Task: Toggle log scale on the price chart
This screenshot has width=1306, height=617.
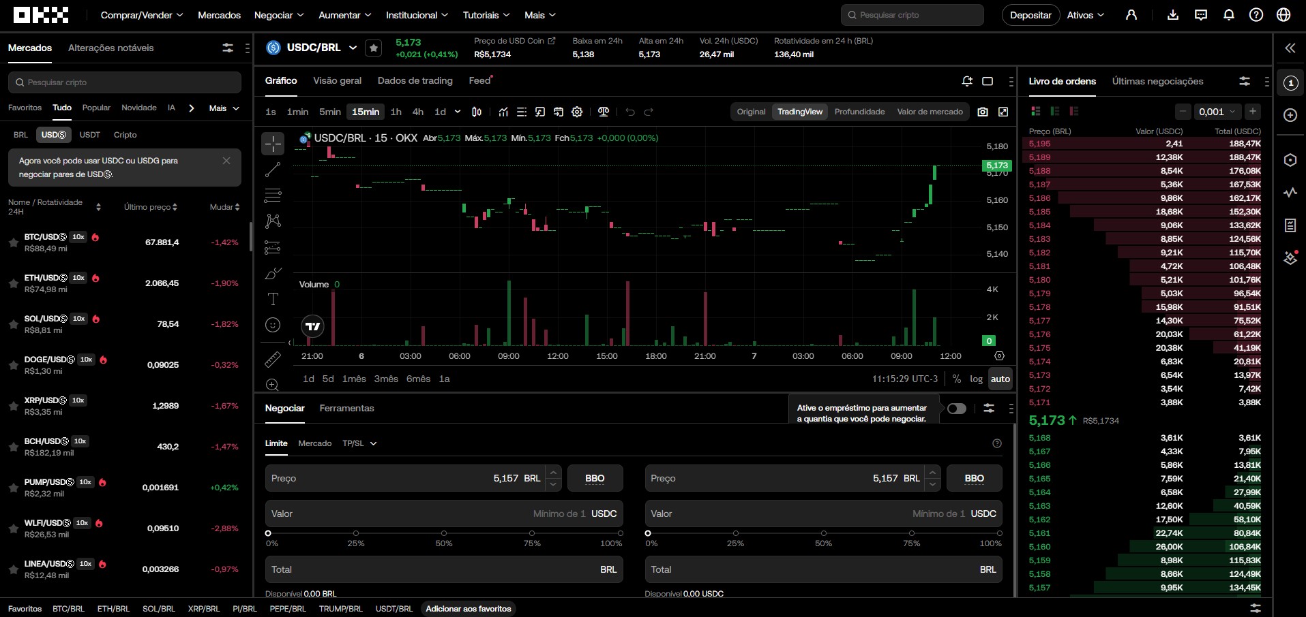Action: pos(977,379)
